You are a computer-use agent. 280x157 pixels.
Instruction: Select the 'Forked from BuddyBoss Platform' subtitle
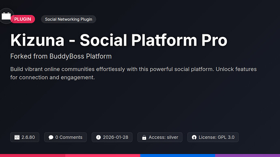[61, 56]
